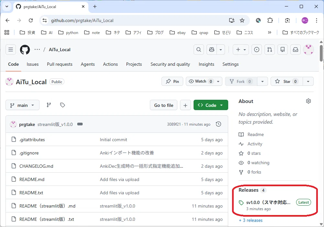The width and height of the screenshot is (324, 227).
Task: Switch to the Pull requests tab
Action: [60, 64]
